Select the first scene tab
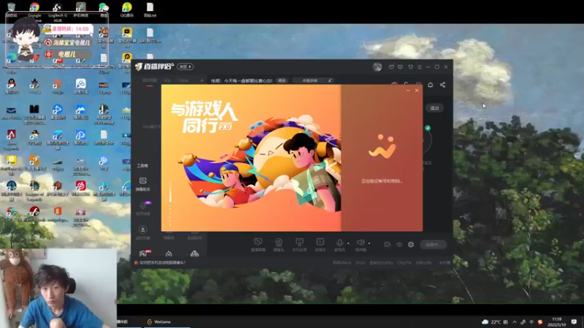The height and width of the screenshot is (328, 584). click(150, 81)
